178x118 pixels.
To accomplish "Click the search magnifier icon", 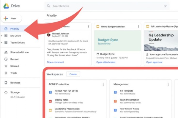I will point(49,6).
